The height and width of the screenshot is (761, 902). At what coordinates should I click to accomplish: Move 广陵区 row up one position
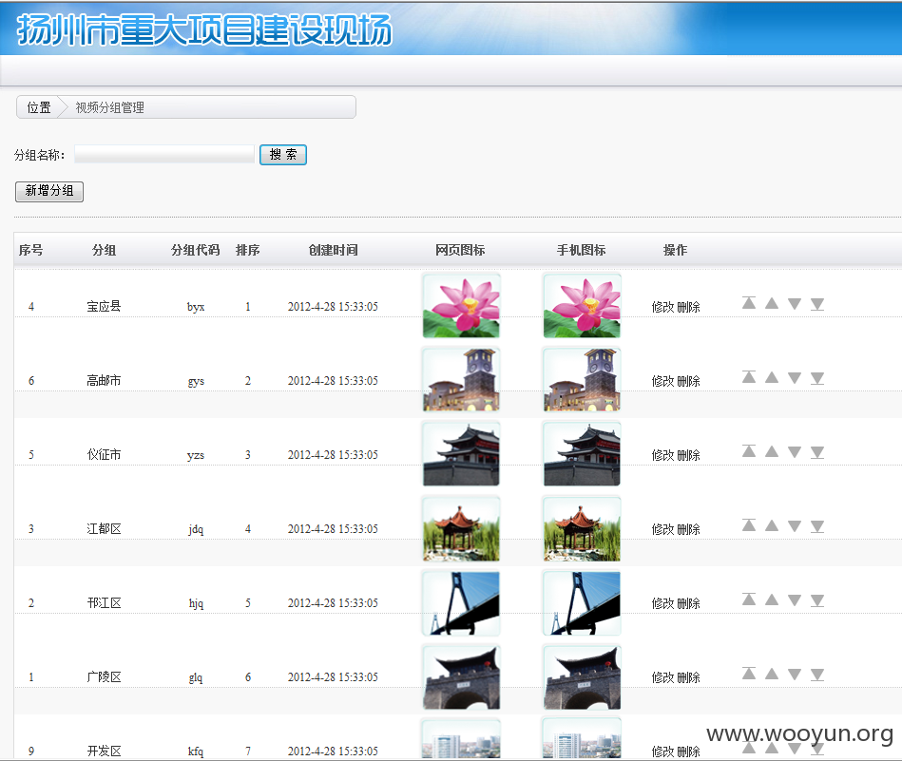pyautogui.click(x=772, y=675)
